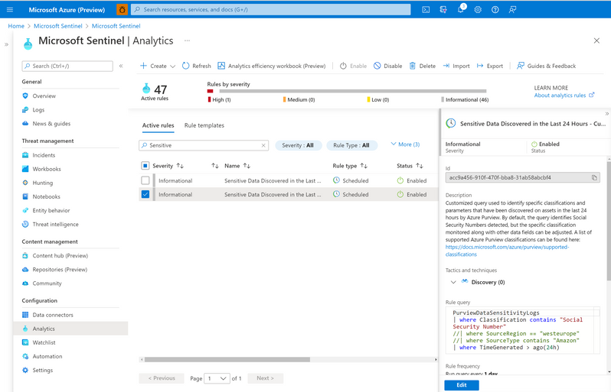Toggle the select-all rules checkbox
The width and height of the screenshot is (611, 392).
(145, 166)
